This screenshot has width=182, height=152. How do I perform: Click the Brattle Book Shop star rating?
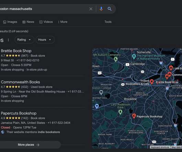13,56
